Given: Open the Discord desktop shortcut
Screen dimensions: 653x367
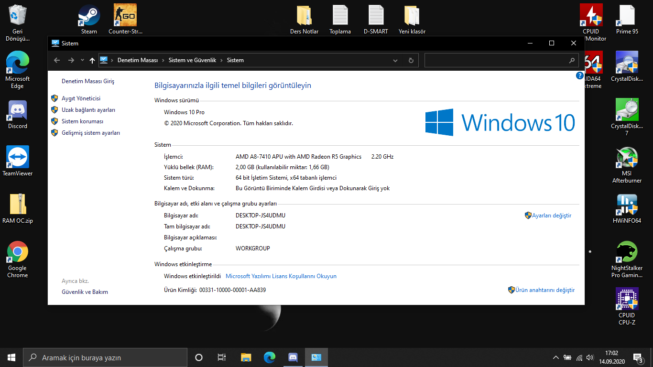Looking at the screenshot, I should [x=18, y=115].
